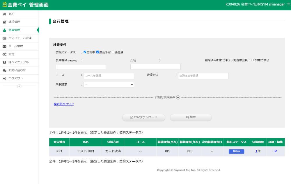
Task: Click the 氏名 input field
Action: click(155, 67)
